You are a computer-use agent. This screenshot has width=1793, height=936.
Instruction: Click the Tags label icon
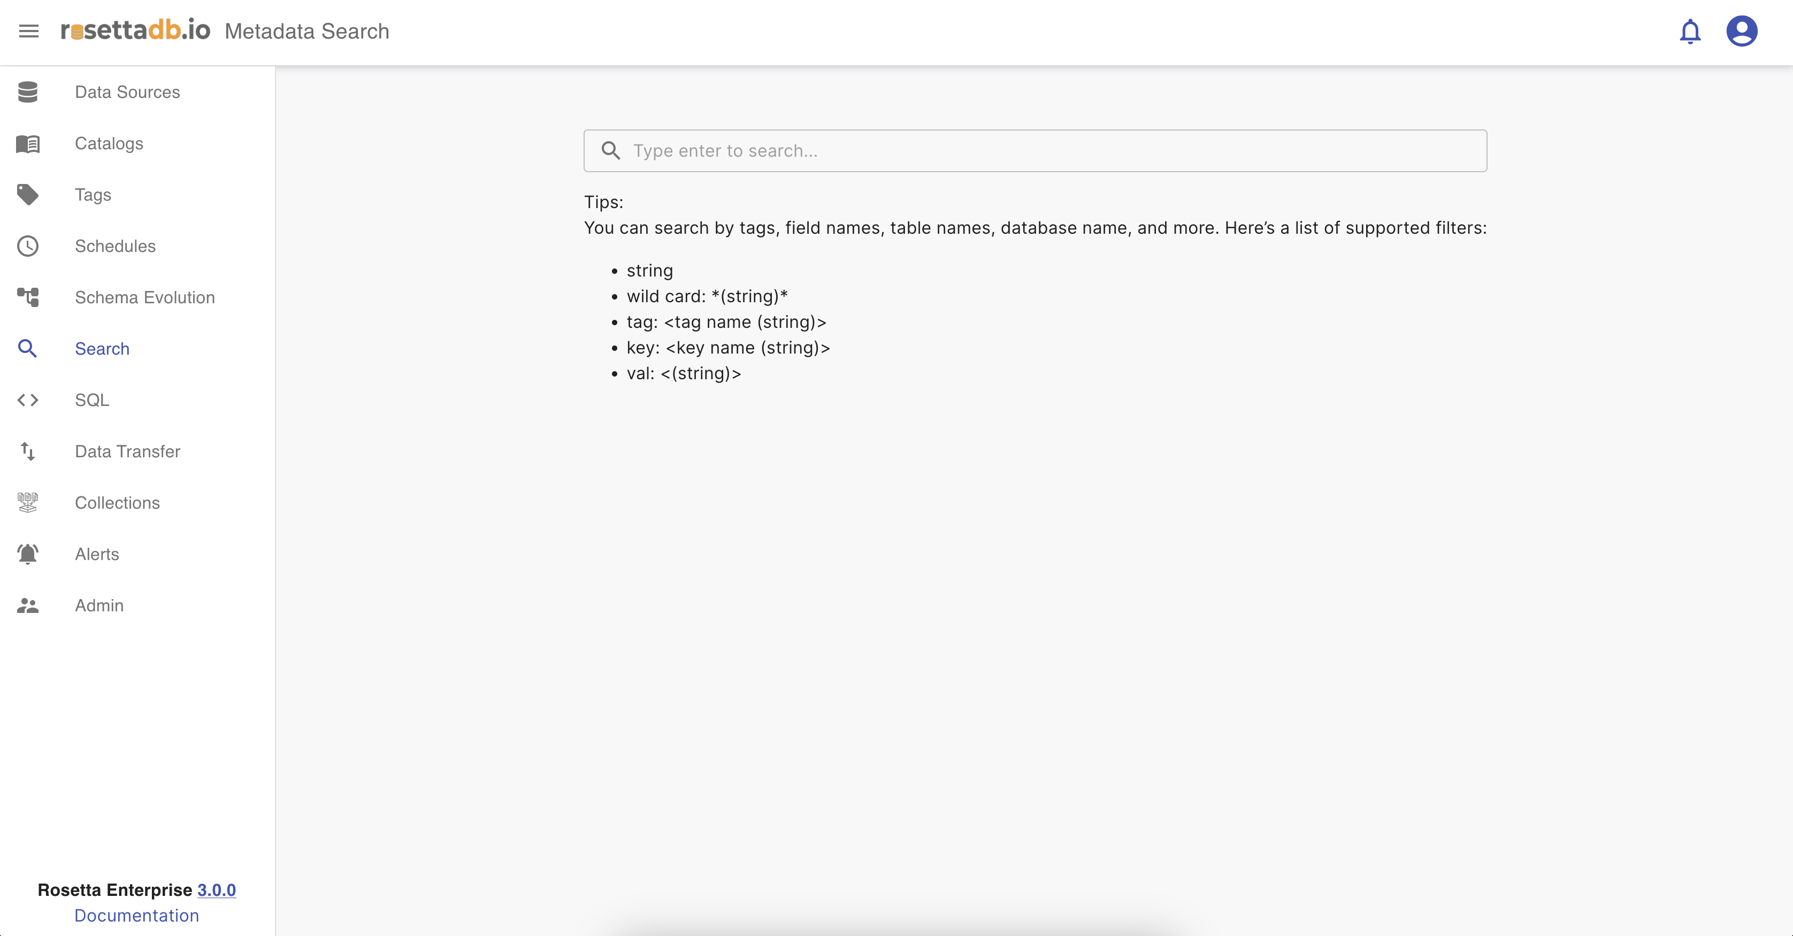pyautogui.click(x=28, y=195)
